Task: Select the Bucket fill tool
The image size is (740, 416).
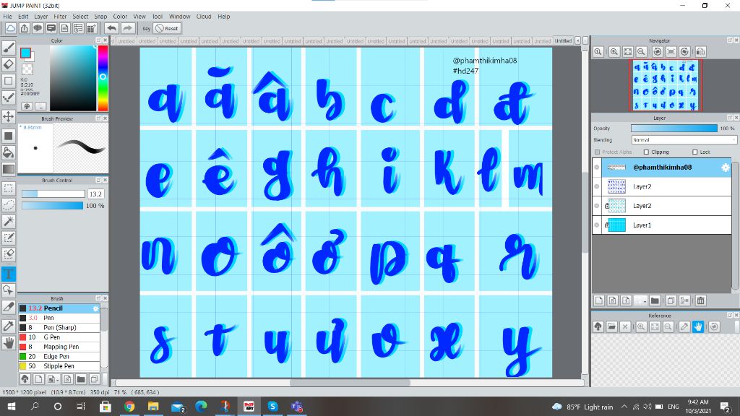Action: (9, 152)
